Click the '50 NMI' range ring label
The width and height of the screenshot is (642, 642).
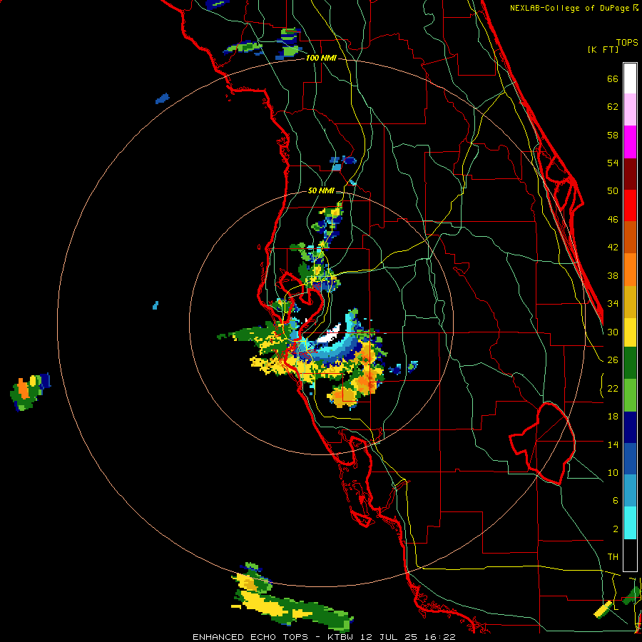tap(321, 190)
